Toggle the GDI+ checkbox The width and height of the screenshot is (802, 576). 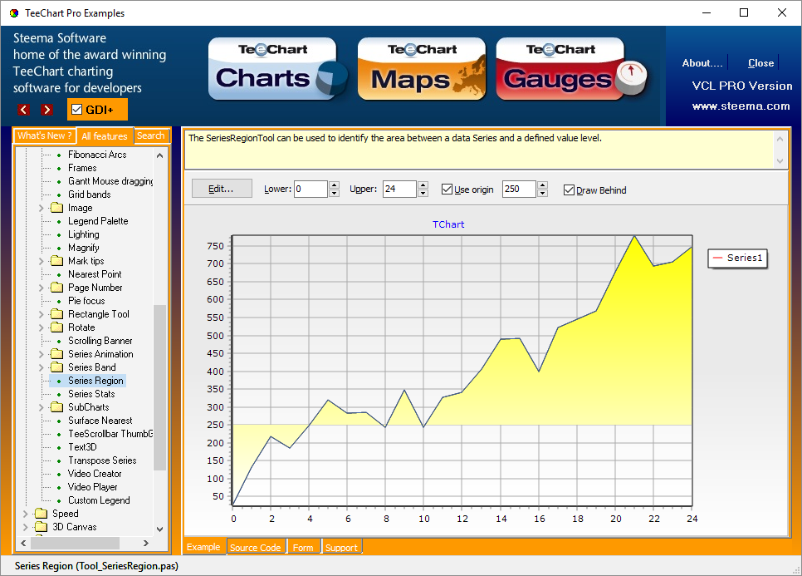76,110
